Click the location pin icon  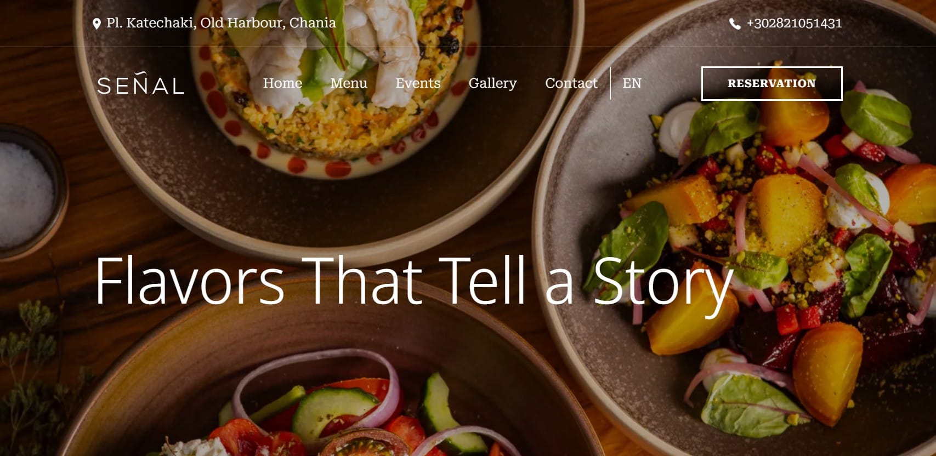click(97, 24)
